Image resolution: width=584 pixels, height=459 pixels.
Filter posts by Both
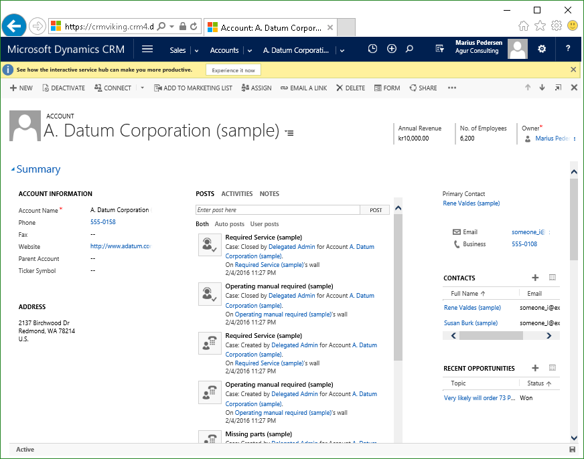(202, 224)
